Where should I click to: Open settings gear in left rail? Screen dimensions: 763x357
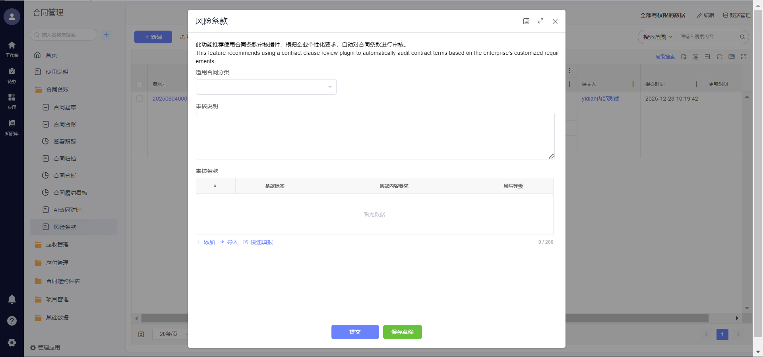12,342
